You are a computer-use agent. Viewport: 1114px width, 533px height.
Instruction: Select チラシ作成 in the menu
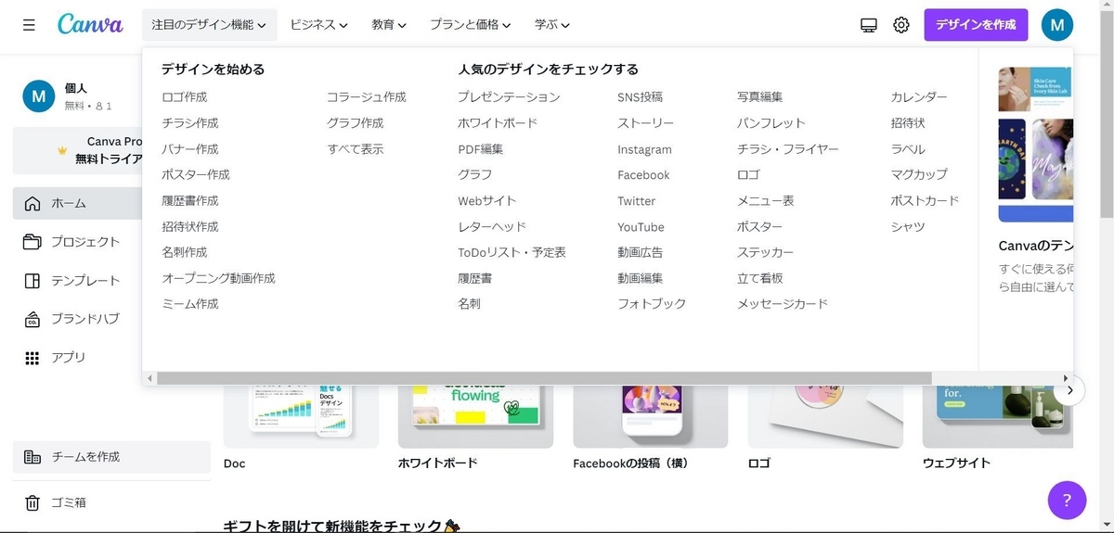click(190, 123)
